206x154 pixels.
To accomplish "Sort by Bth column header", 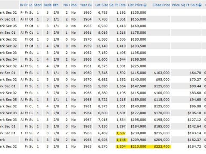I will click(56, 5).
